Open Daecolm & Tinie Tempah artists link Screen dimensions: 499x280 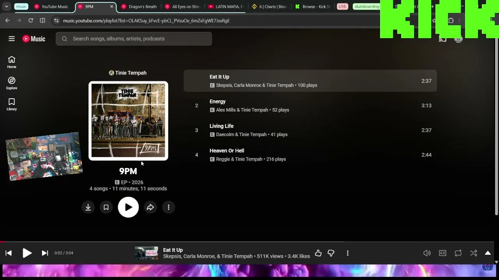(x=241, y=135)
